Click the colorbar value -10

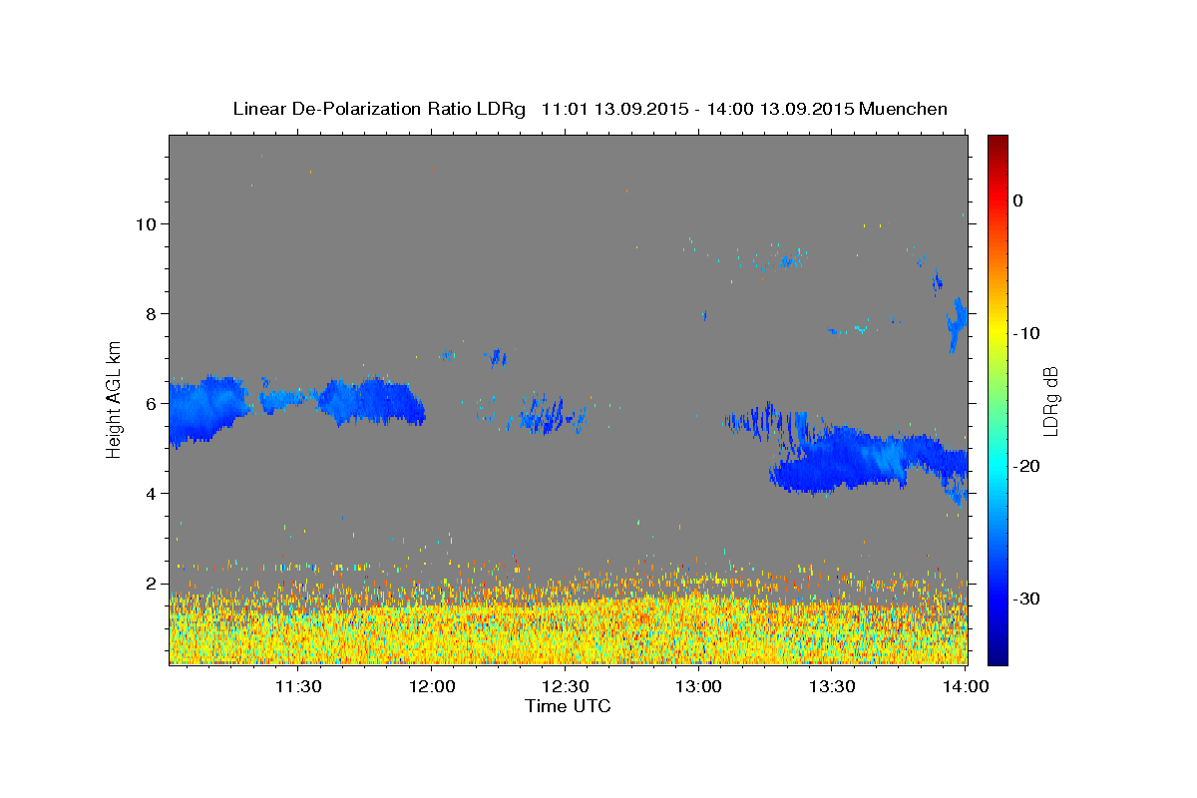[1027, 333]
